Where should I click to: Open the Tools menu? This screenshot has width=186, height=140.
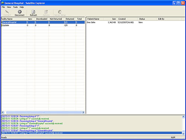15,7
